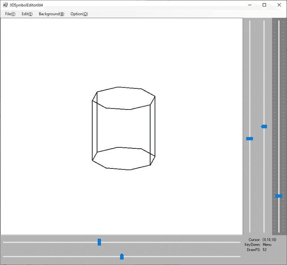Open the Edit(E) menu

click(x=27, y=14)
